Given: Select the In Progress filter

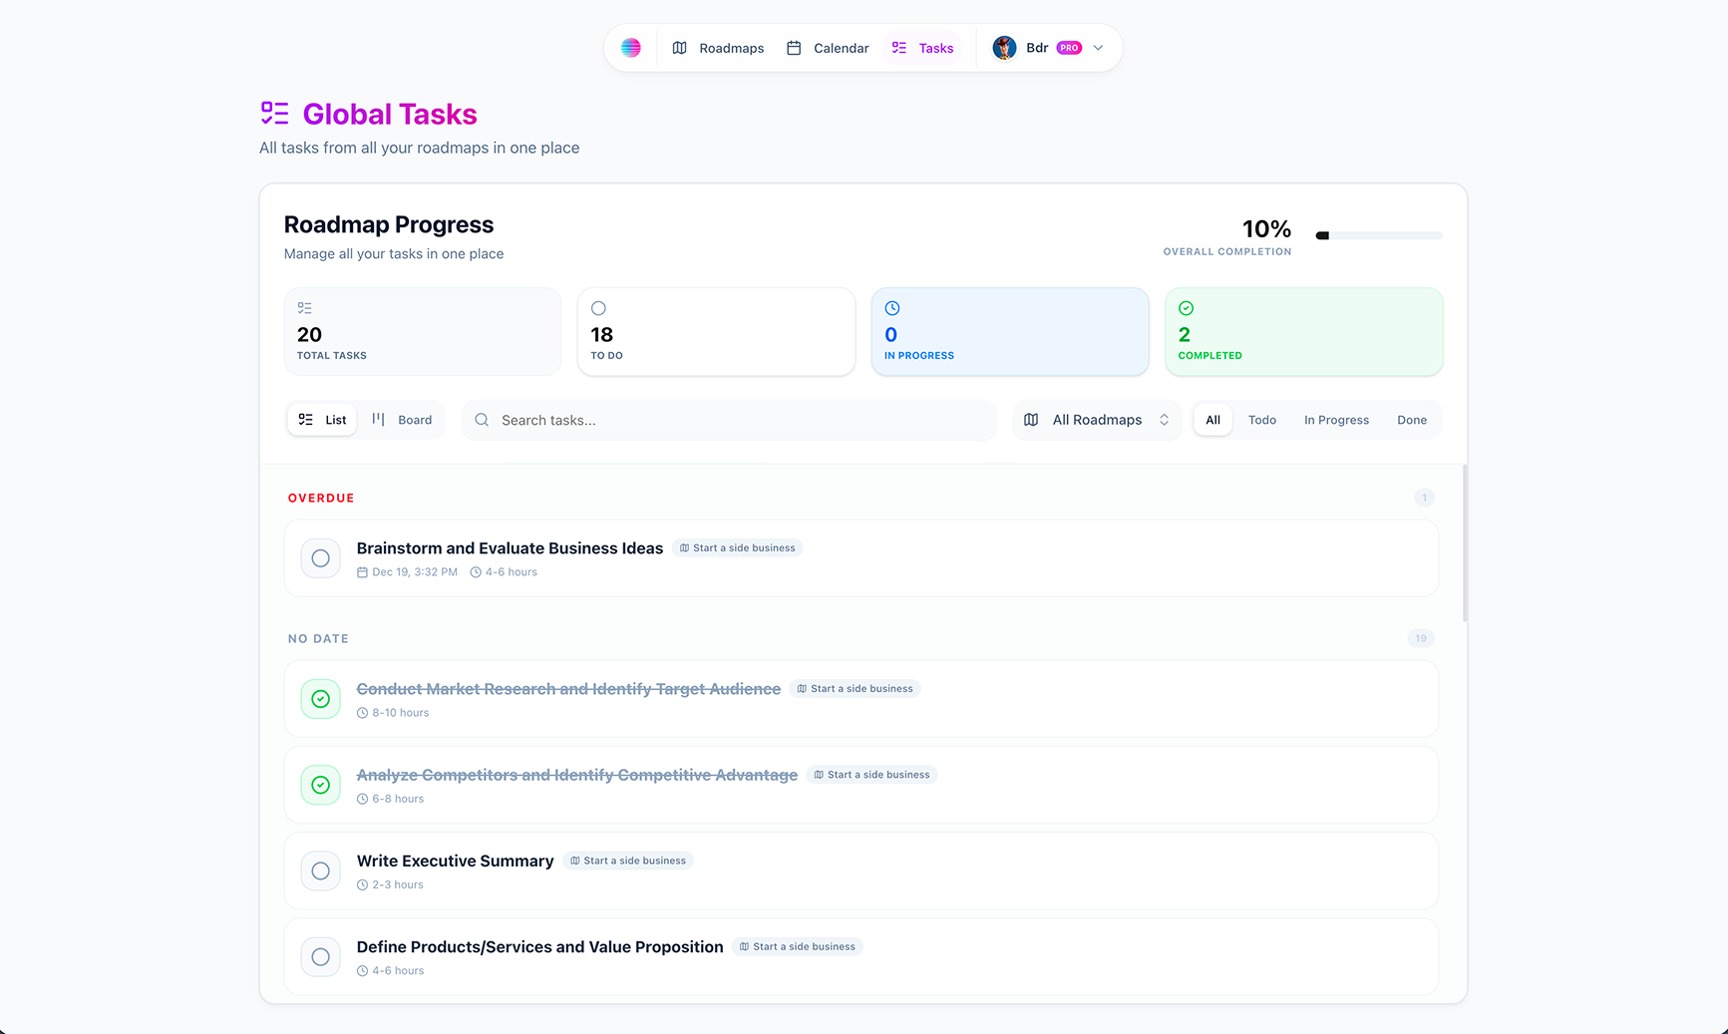Looking at the screenshot, I should 1336,420.
